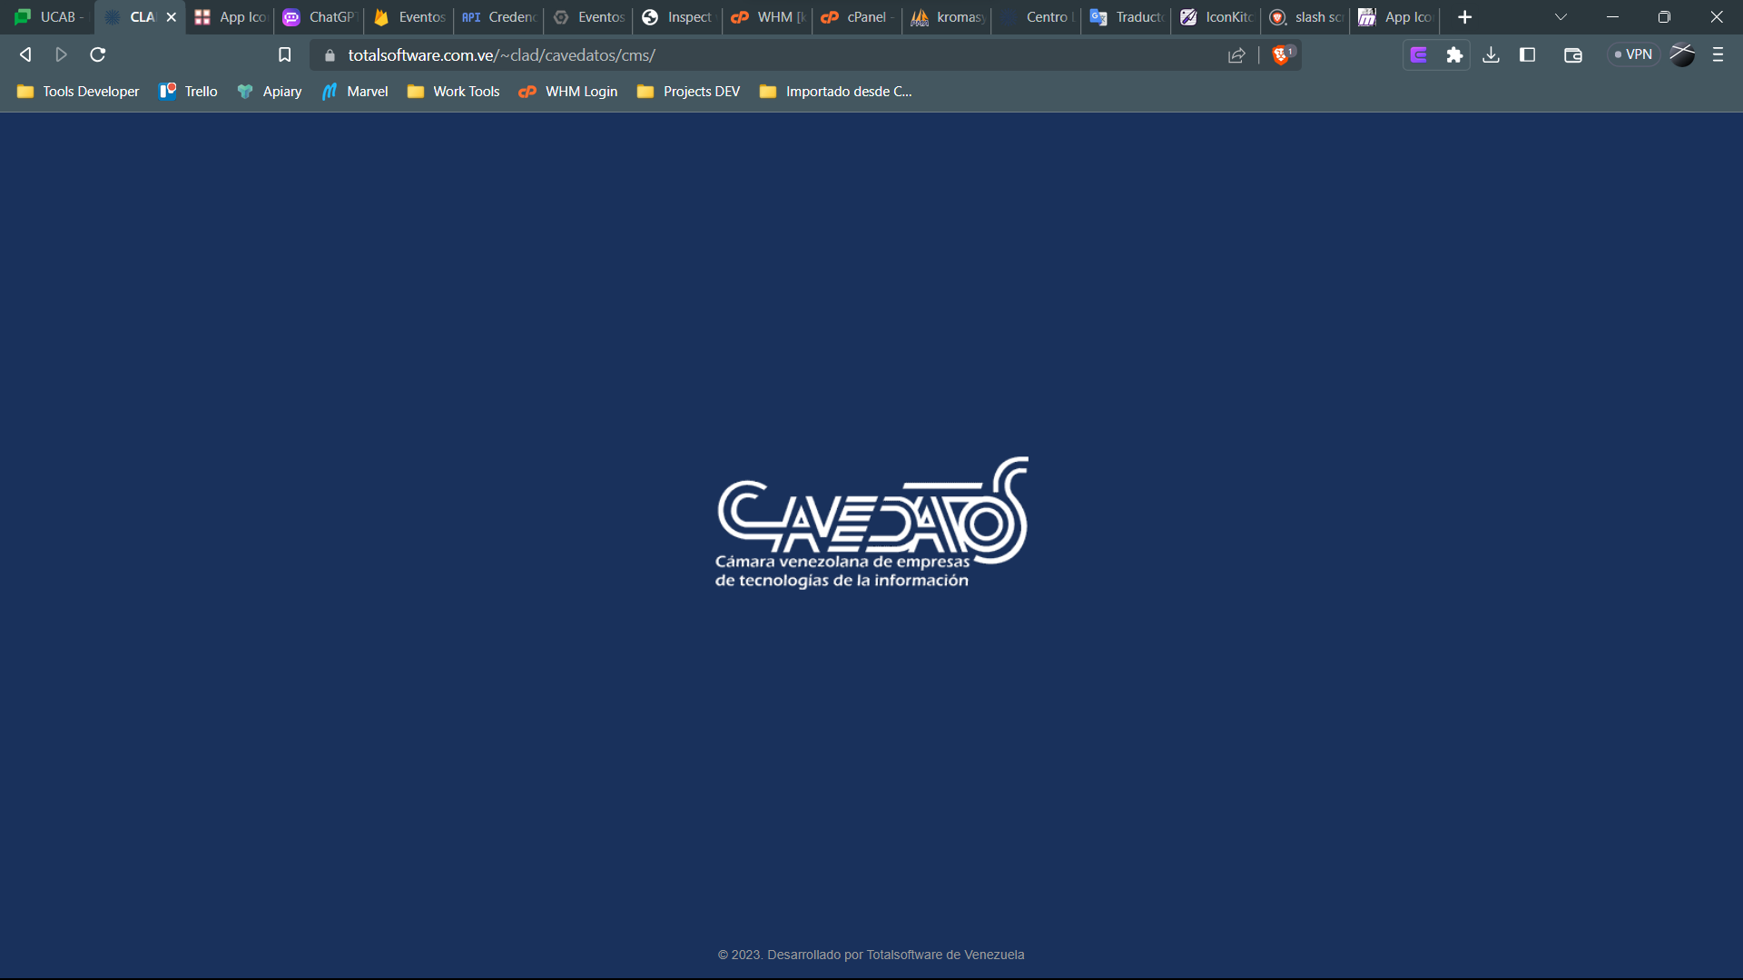Click the back navigation arrow
The width and height of the screenshot is (1743, 980).
(x=25, y=55)
